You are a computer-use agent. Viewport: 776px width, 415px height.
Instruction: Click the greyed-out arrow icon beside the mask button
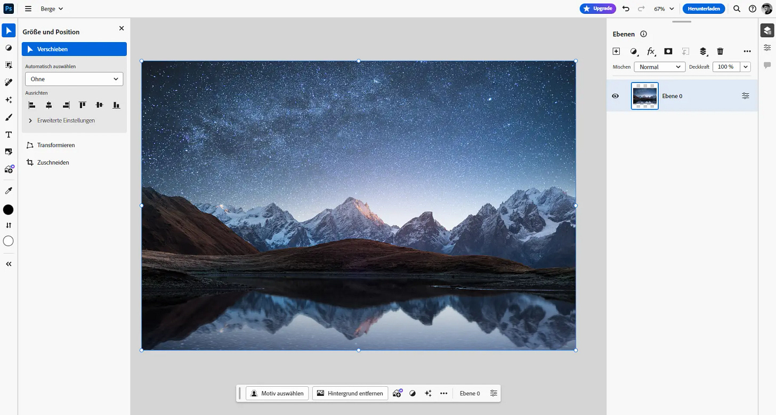tap(685, 51)
